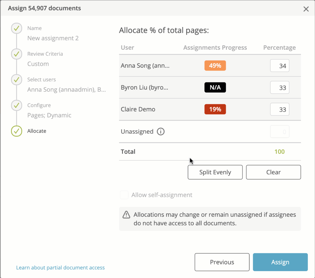Click the warning triangle icon
Viewport: 315px width, 278px height.
pos(126,215)
